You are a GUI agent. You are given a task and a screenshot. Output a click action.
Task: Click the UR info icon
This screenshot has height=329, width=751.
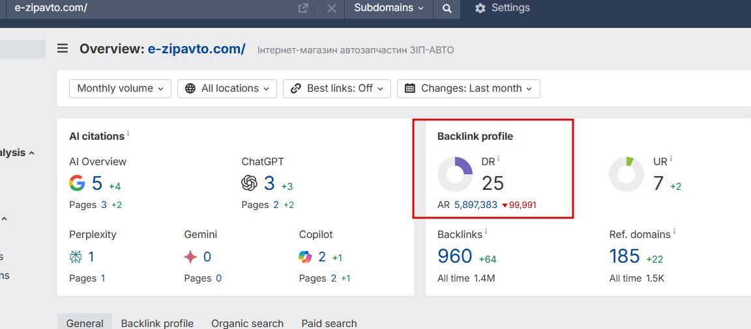tap(671, 159)
